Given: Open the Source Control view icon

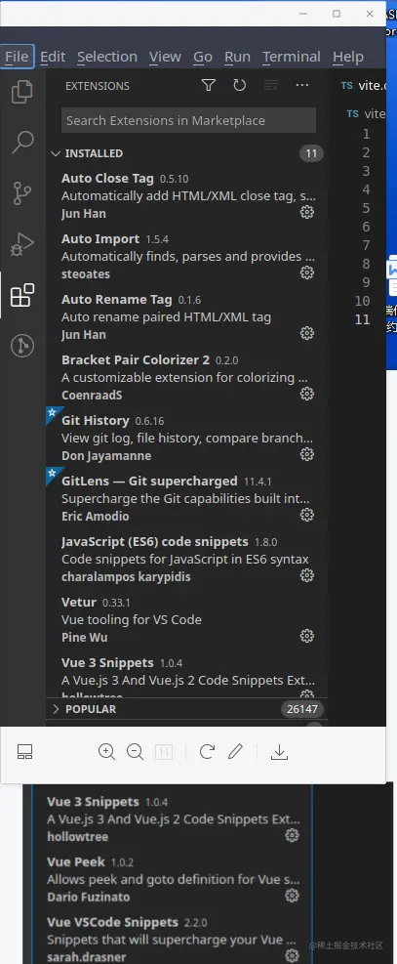Looking at the screenshot, I should point(22,193).
